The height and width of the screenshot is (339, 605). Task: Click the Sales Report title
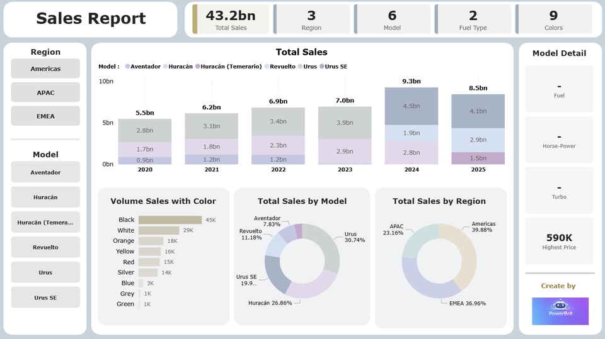pyautogui.click(x=91, y=18)
